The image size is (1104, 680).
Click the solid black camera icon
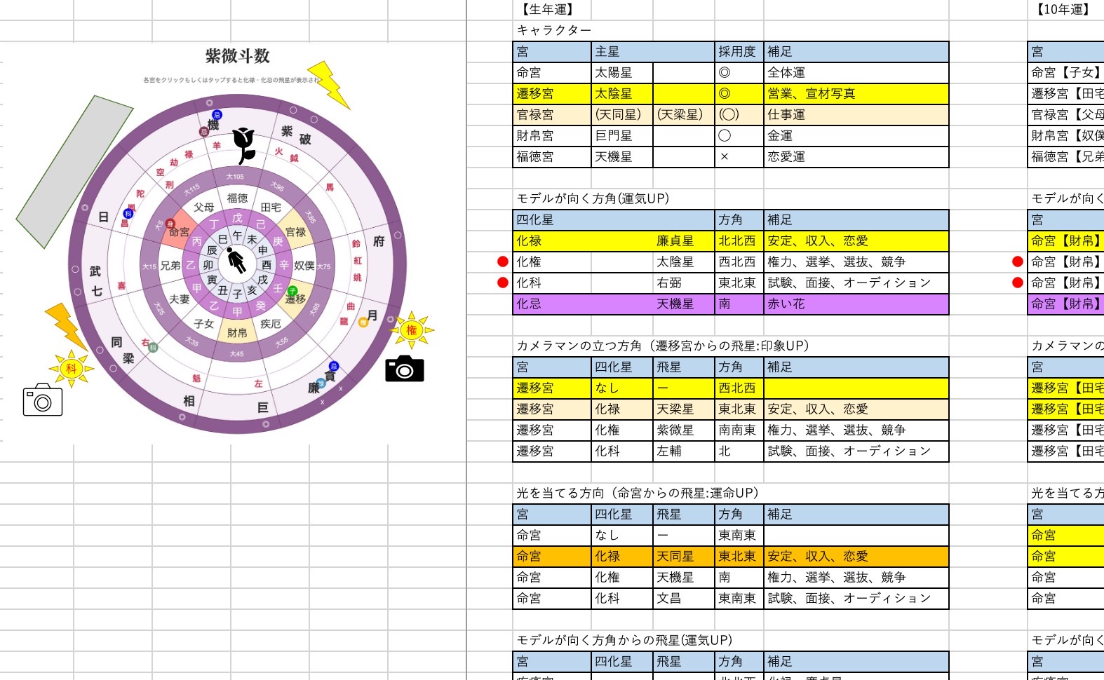(x=405, y=369)
